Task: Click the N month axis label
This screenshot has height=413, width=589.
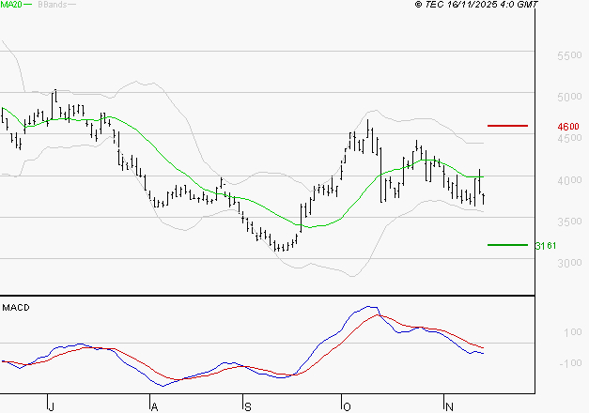Action: 449,406
